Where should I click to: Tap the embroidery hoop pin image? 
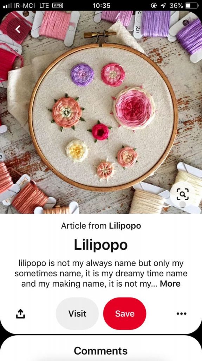point(101,112)
